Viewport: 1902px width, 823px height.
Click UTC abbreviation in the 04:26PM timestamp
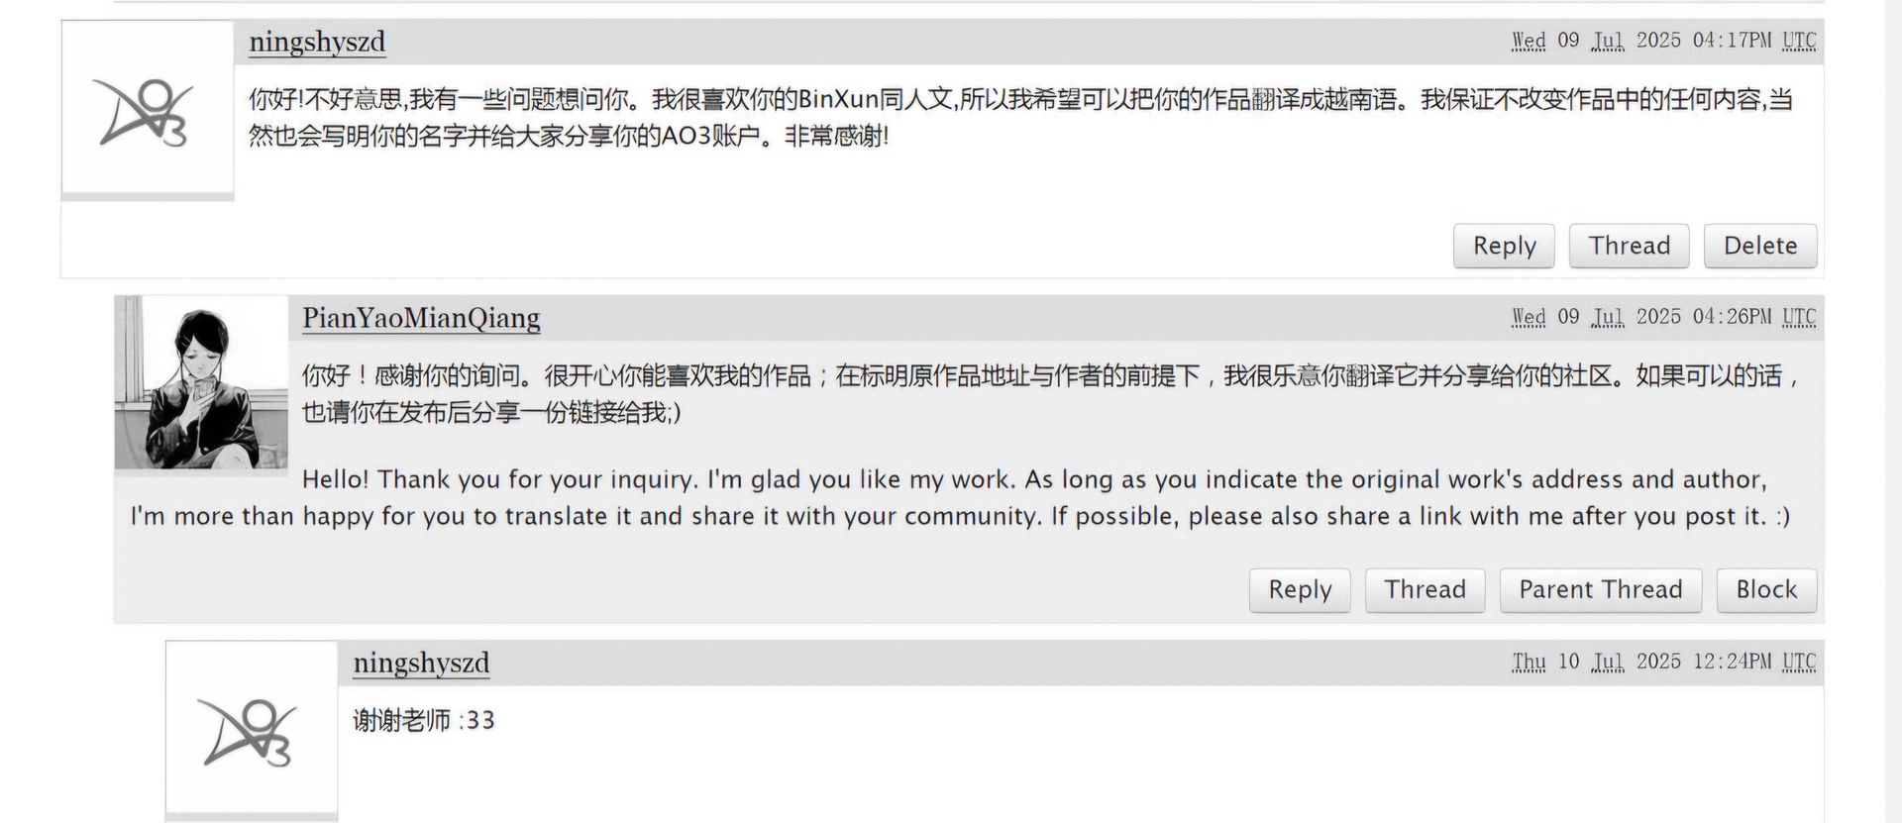[1799, 318]
